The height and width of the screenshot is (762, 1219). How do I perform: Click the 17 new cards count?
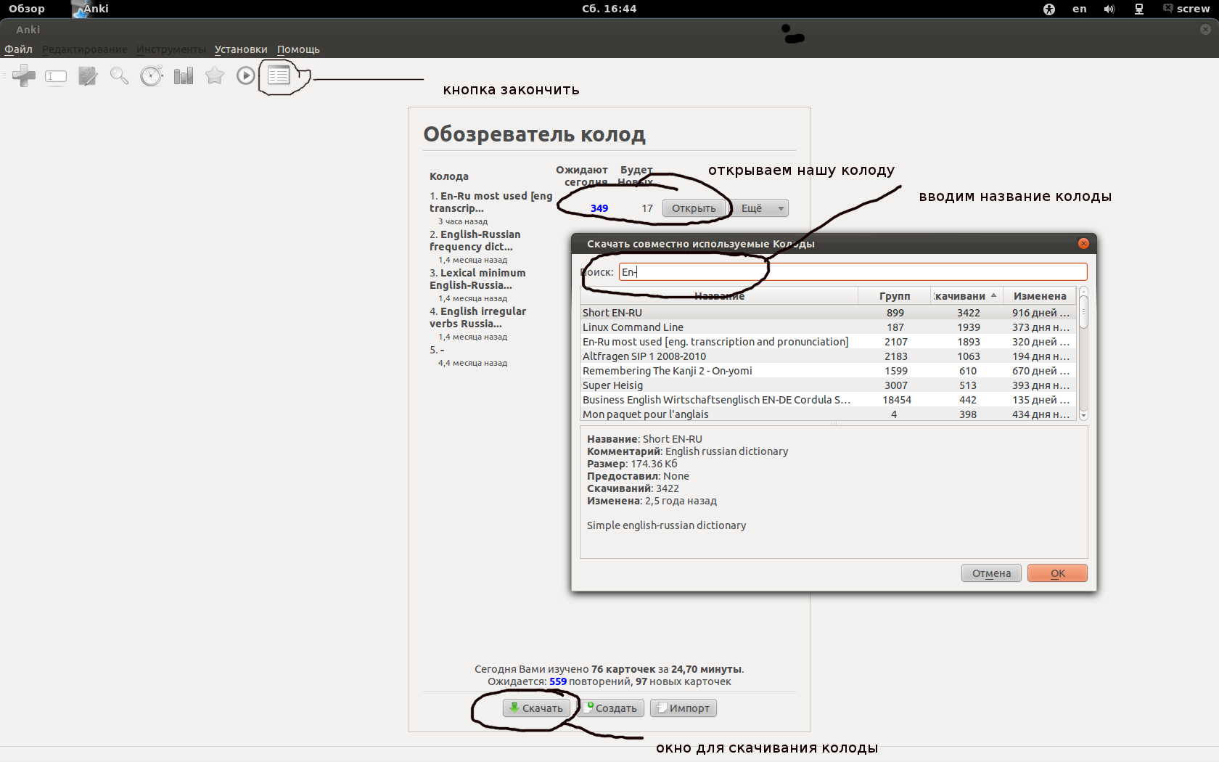(647, 208)
